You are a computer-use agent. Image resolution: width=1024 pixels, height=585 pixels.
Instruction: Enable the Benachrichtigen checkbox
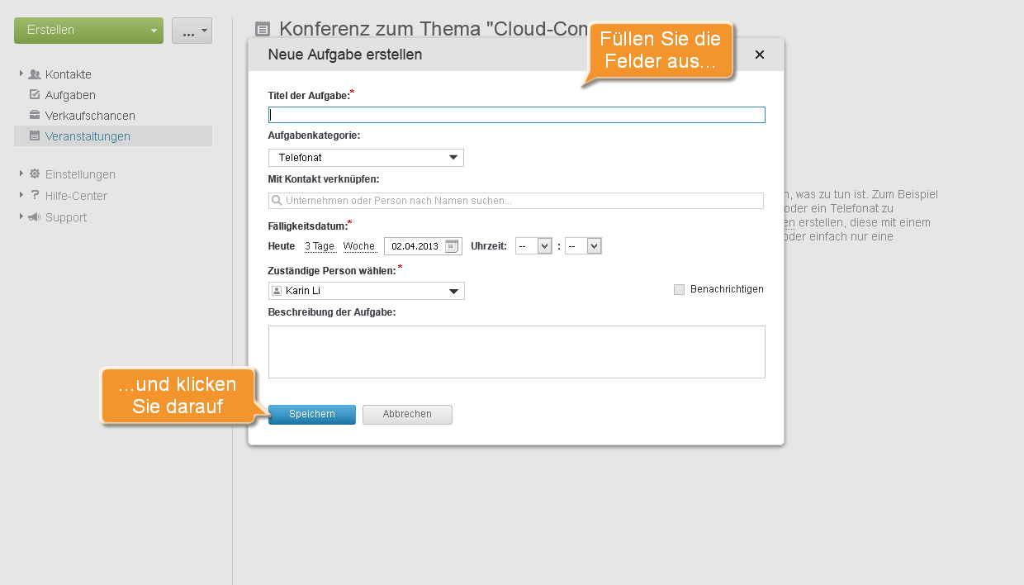click(x=680, y=289)
